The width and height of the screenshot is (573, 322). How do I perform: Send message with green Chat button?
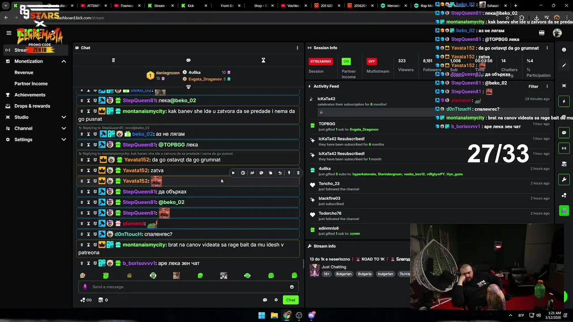[291, 300]
